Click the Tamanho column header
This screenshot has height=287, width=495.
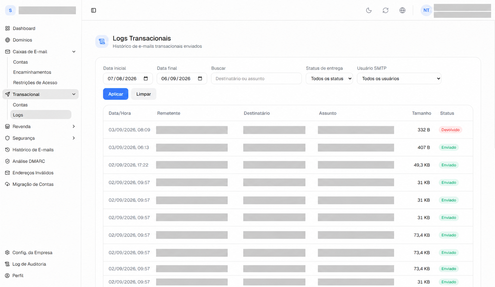click(422, 113)
